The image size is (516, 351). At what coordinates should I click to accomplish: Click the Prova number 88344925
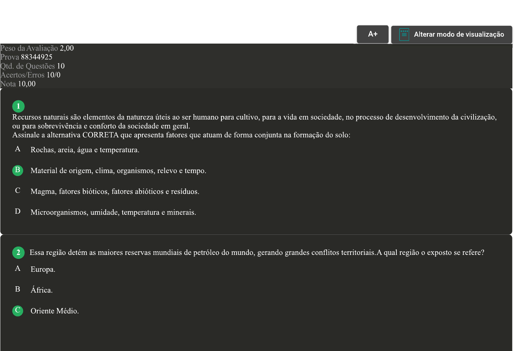point(36,57)
